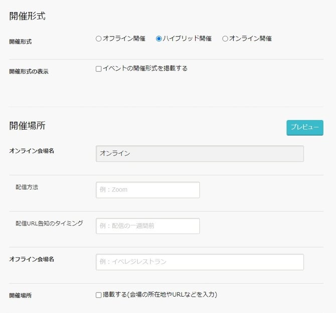
Task: Click the 開催場所 section heading
Action: click(x=27, y=125)
